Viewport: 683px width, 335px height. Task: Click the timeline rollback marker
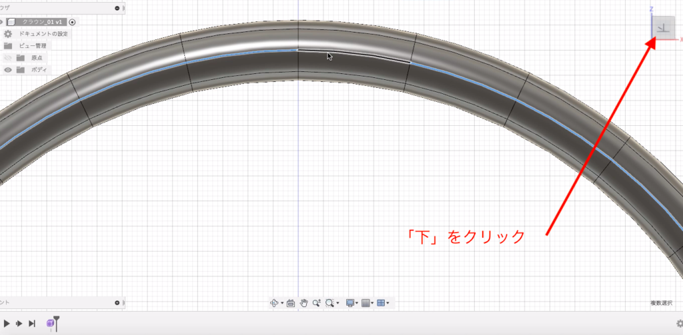click(x=56, y=324)
